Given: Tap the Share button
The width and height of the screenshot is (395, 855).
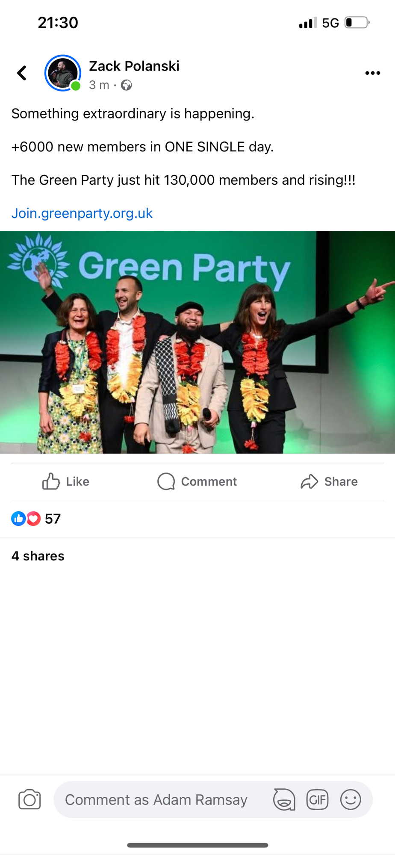Looking at the screenshot, I should point(329,481).
